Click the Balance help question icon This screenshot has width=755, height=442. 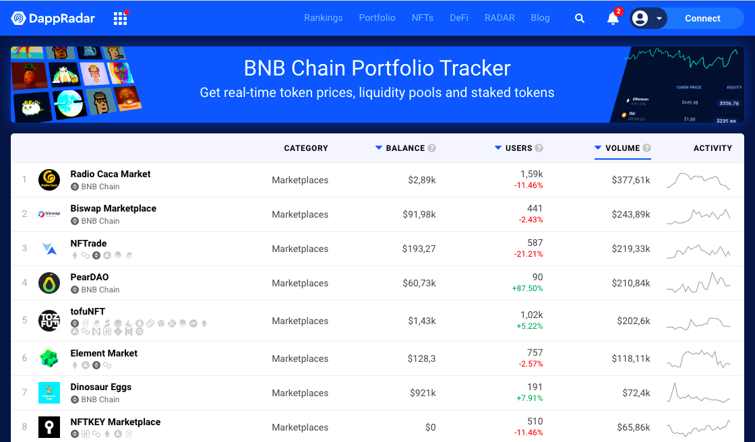pos(432,148)
